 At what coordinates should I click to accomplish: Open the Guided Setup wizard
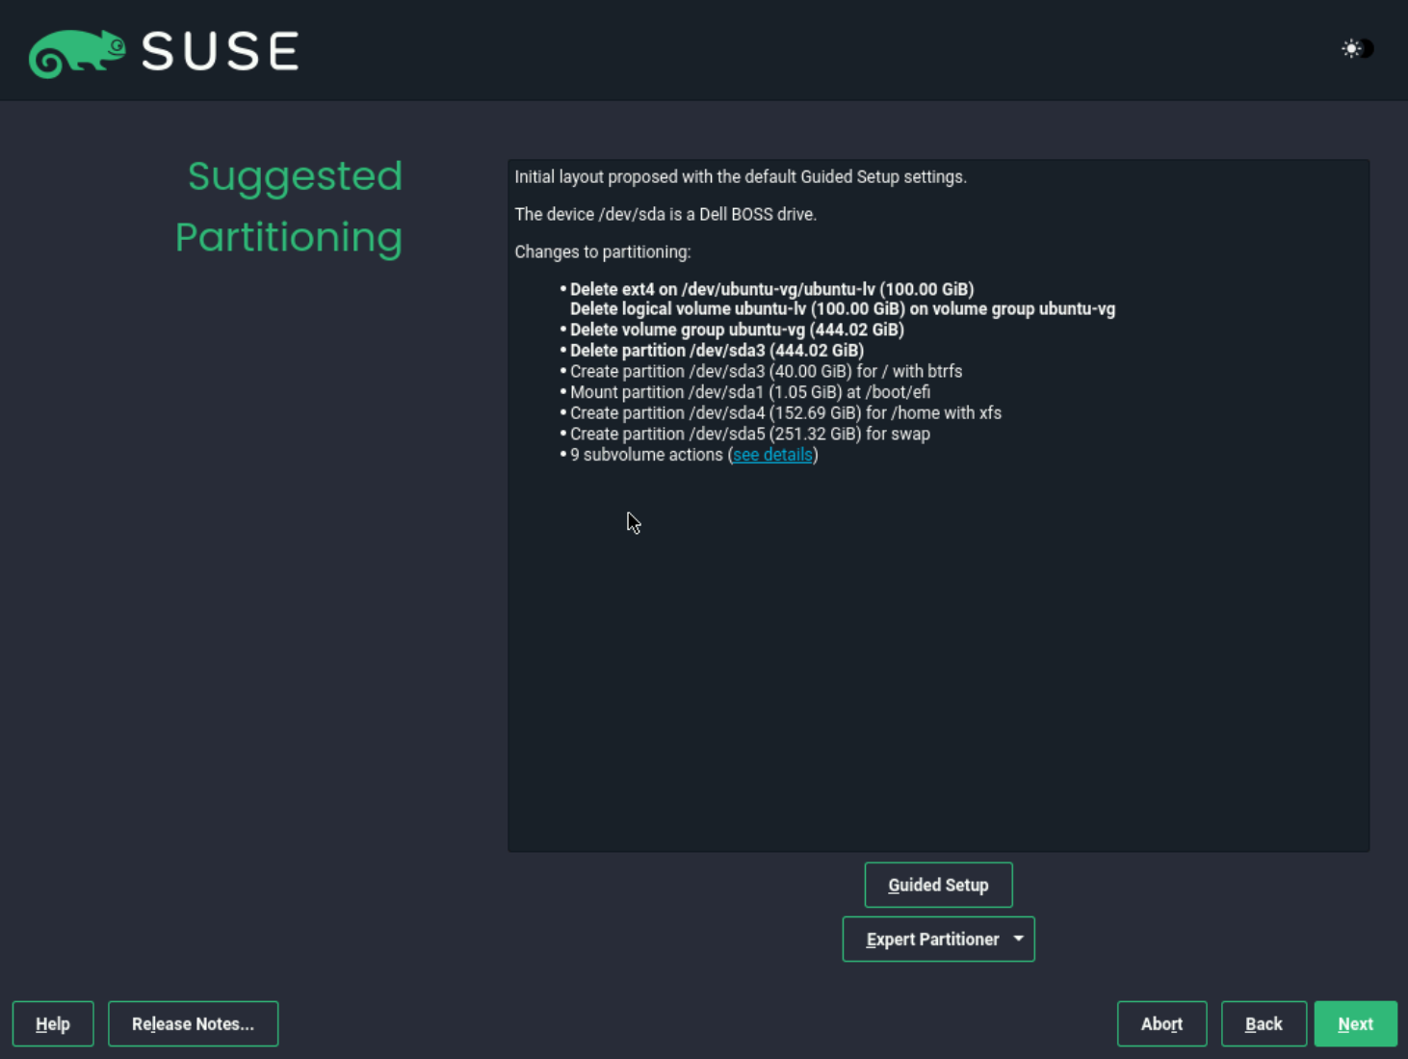click(937, 885)
